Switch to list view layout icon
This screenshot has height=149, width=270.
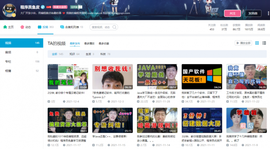pos(264,43)
